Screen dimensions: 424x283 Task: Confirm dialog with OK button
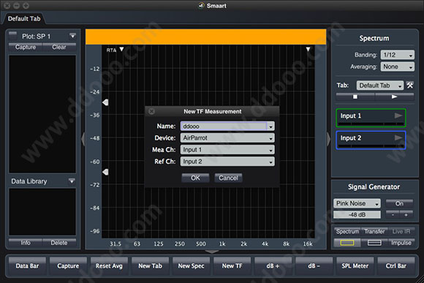pos(195,178)
